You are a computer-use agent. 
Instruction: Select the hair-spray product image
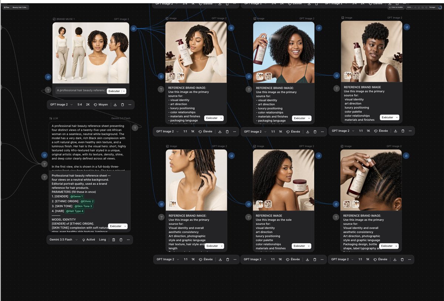point(284,52)
